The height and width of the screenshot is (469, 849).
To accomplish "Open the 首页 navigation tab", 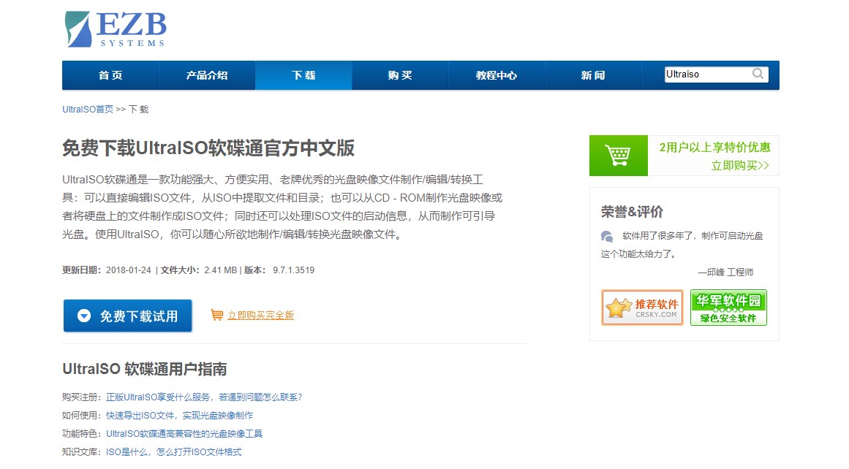I will (110, 75).
